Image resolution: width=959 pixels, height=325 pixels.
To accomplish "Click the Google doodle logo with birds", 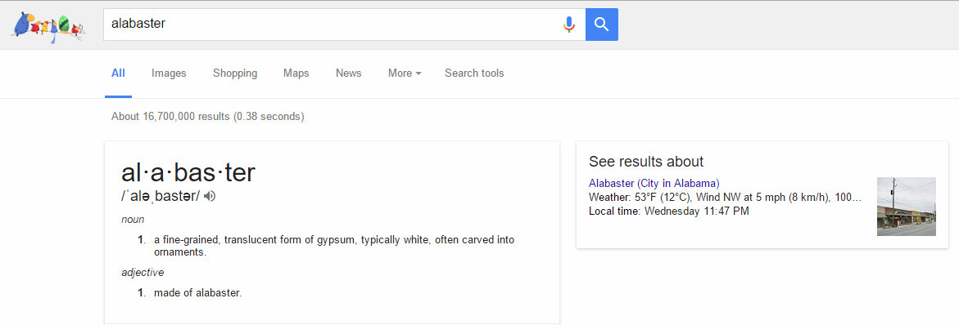I will (x=48, y=28).
